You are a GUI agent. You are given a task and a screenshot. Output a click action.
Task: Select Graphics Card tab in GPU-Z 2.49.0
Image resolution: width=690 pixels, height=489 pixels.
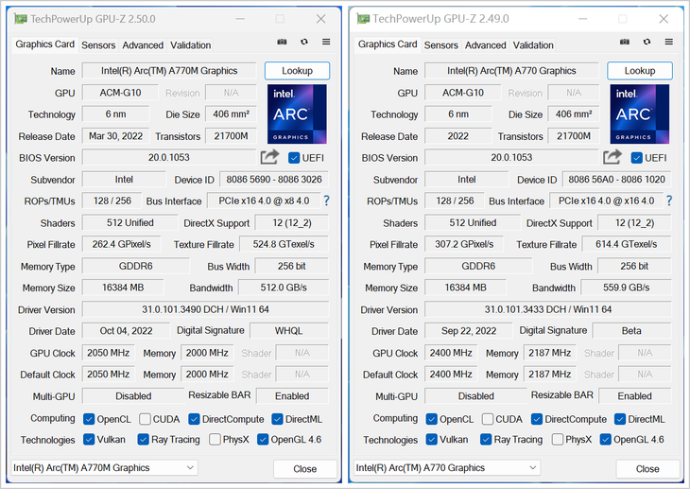tap(388, 44)
